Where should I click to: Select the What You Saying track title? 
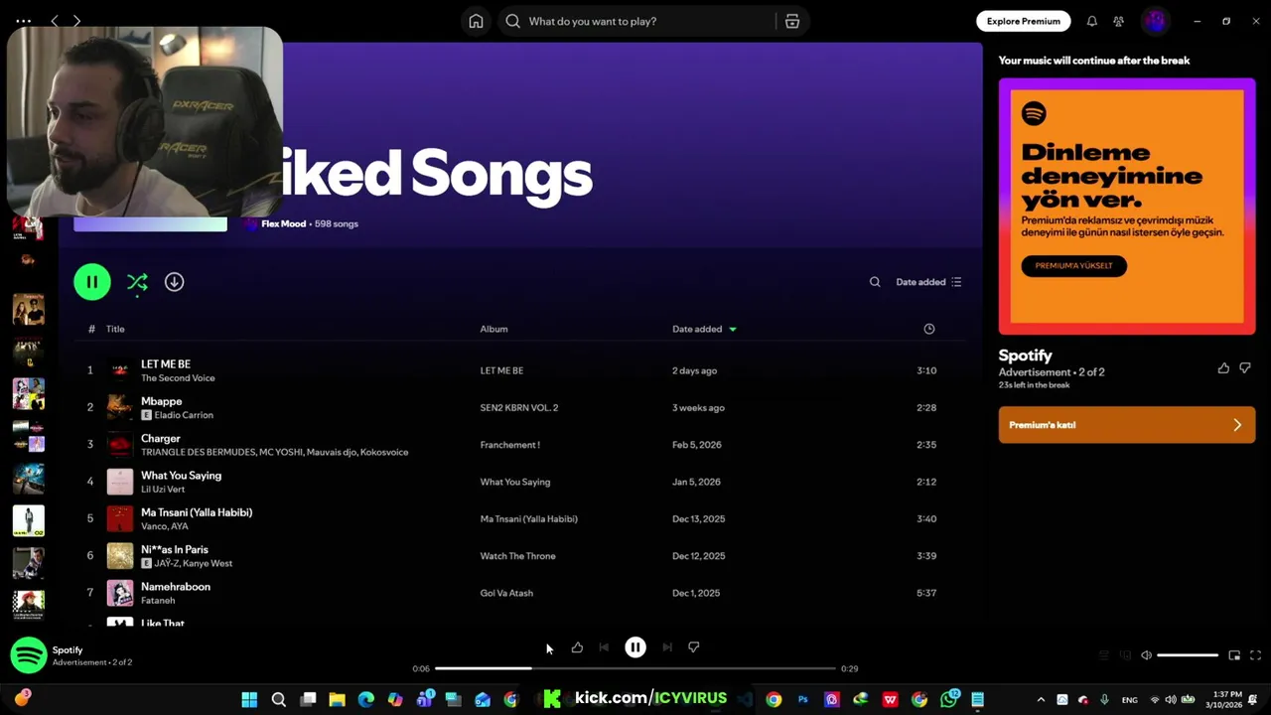181,476
